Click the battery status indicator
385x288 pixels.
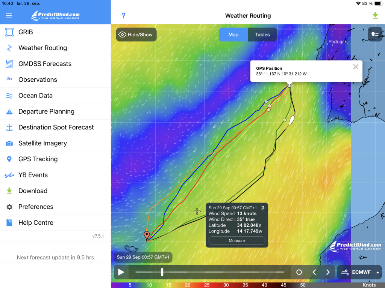[x=378, y=3]
